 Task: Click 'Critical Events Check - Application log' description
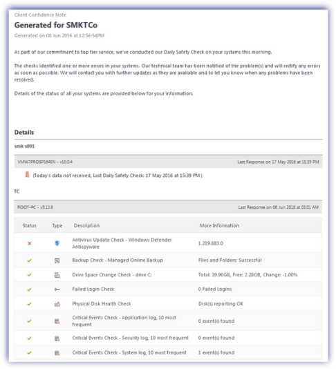point(124,321)
